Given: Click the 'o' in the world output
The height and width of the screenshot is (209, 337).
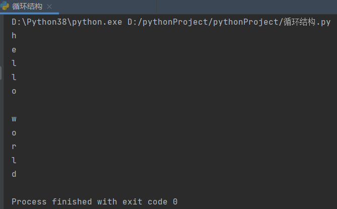Looking at the screenshot, I should (14, 133).
